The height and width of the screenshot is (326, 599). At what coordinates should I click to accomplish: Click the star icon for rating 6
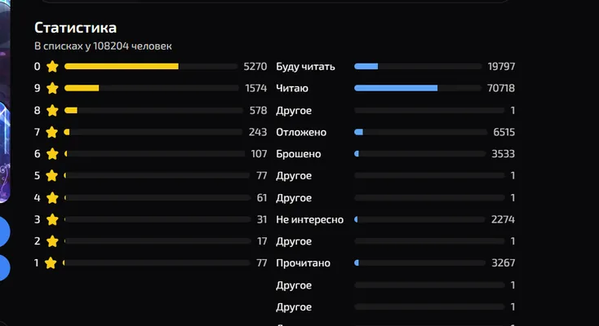[x=52, y=154]
